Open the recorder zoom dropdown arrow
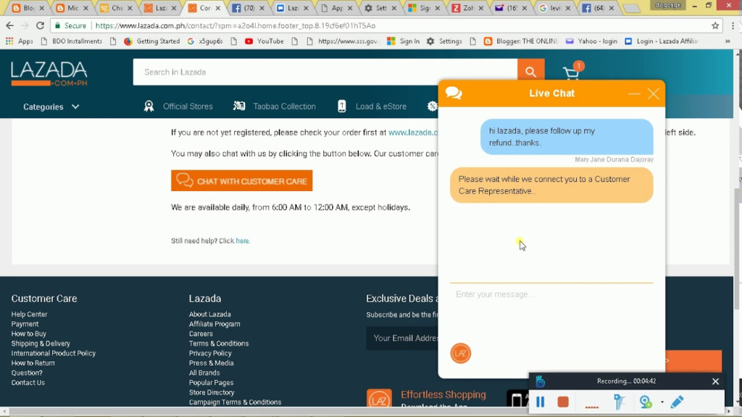This screenshot has height=417, width=742. pyautogui.click(x=662, y=403)
